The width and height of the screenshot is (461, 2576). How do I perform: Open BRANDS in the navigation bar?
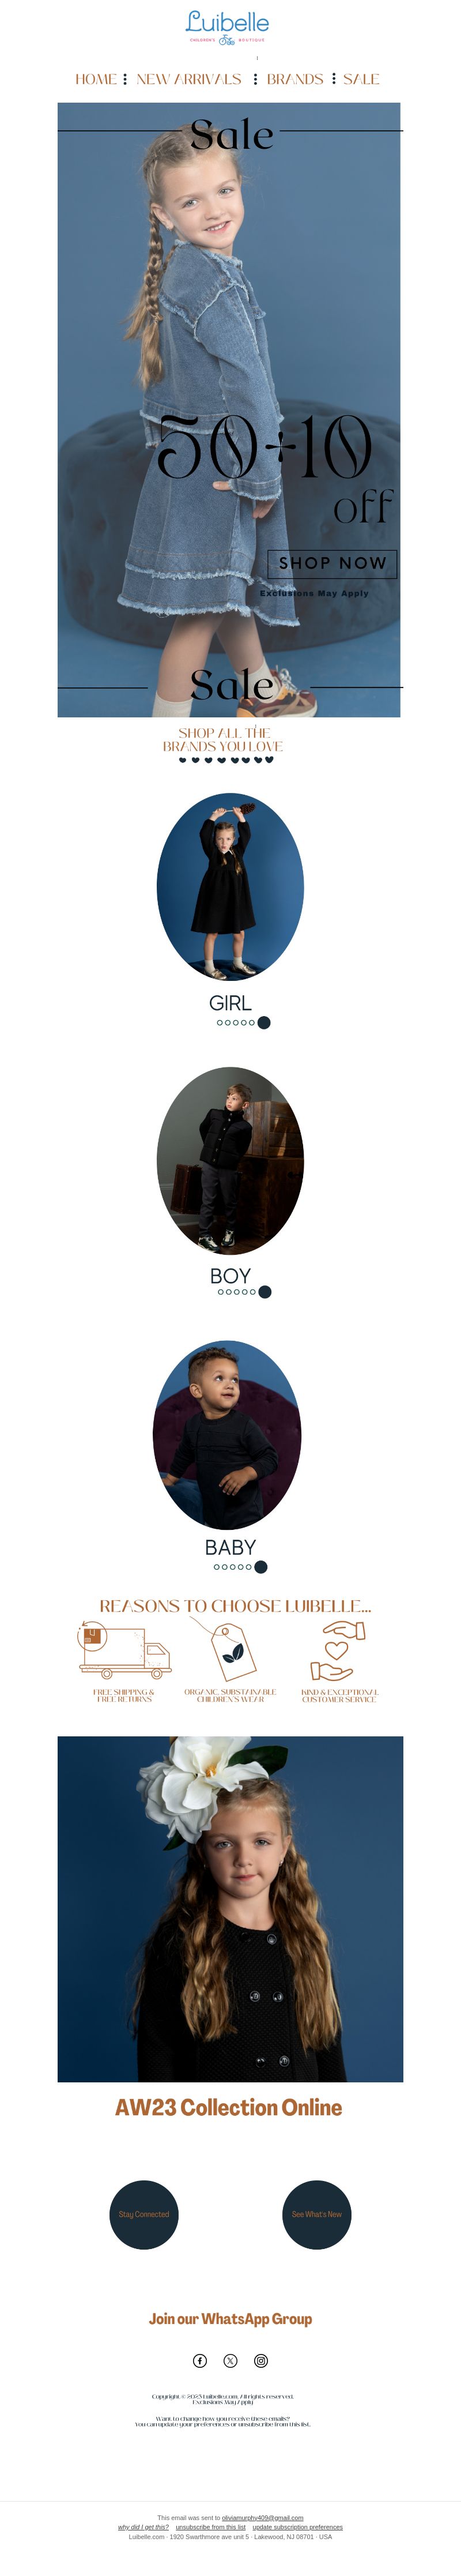pos(295,79)
